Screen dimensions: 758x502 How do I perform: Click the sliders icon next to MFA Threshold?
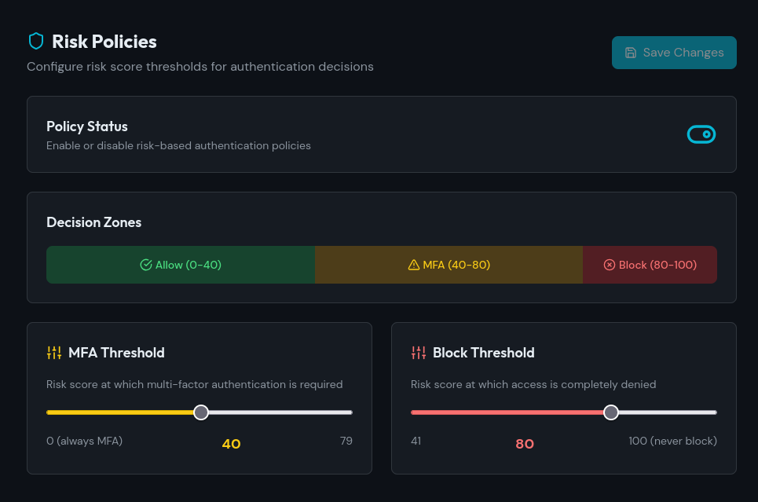pos(53,352)
